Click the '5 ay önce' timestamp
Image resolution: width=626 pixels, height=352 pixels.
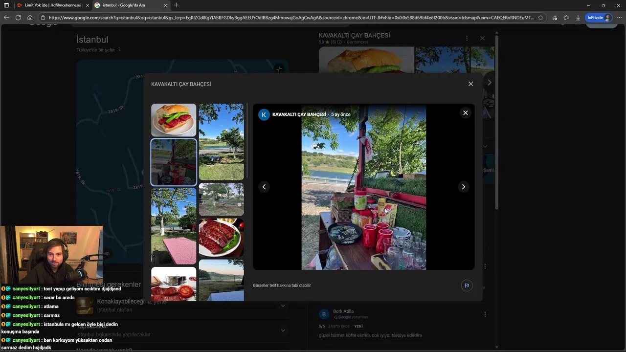(x=341, y=114)
